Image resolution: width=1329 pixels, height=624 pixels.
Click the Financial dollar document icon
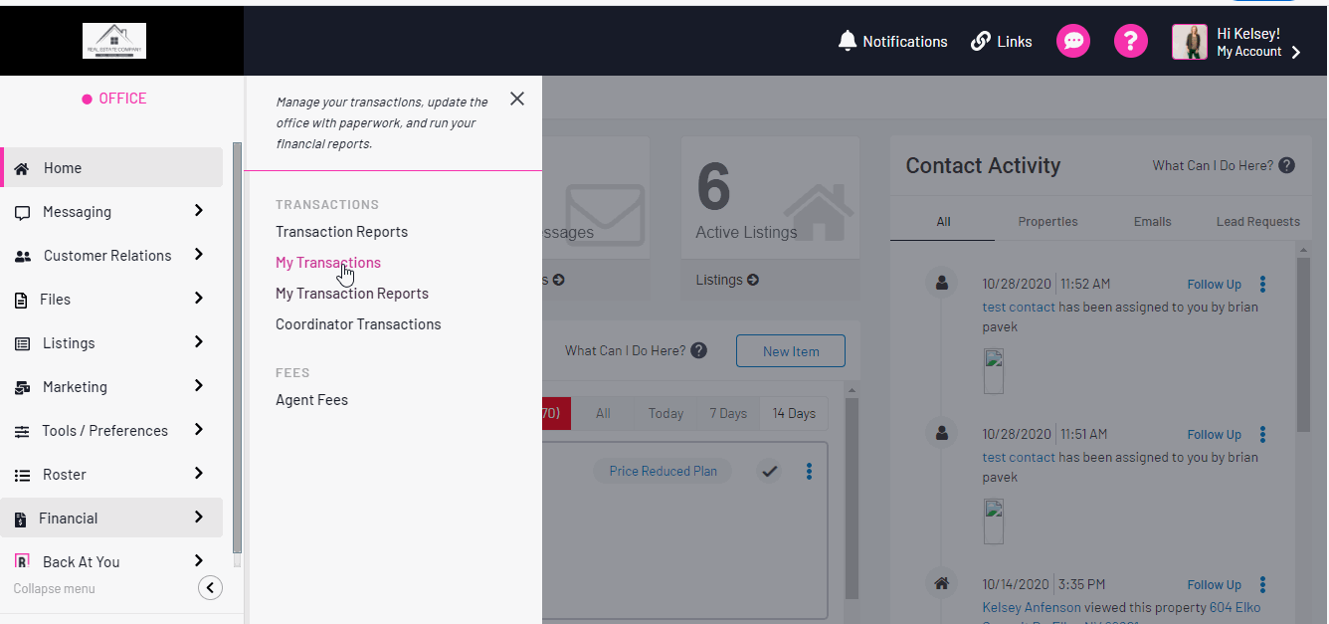point(20,519)
